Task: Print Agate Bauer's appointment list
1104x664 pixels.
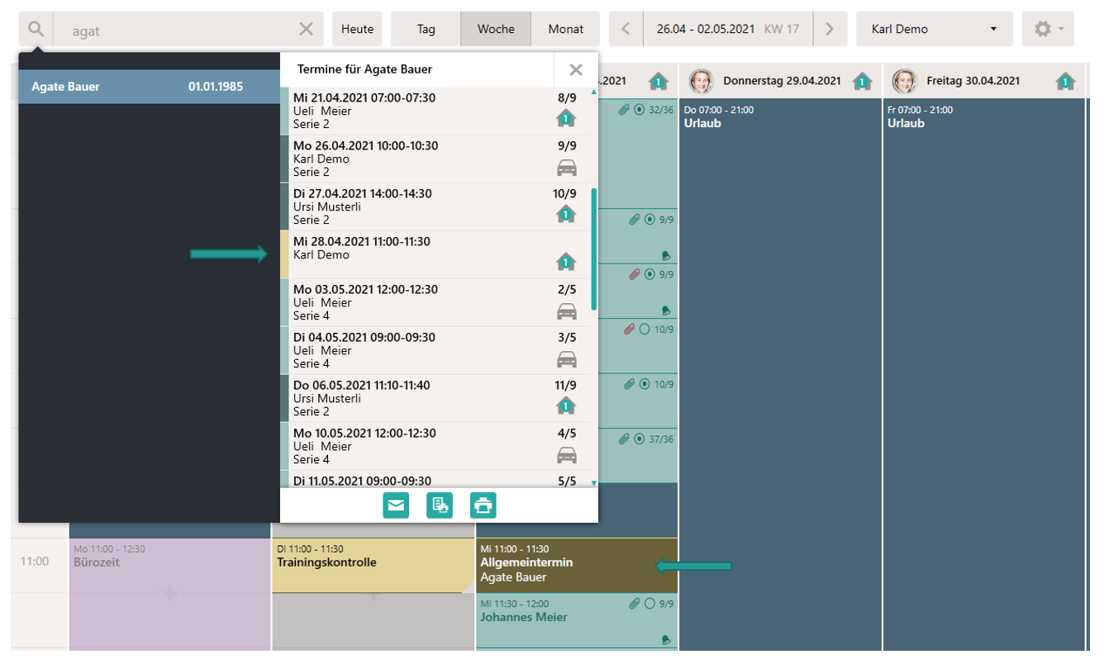Action: (x=483, y=505)
